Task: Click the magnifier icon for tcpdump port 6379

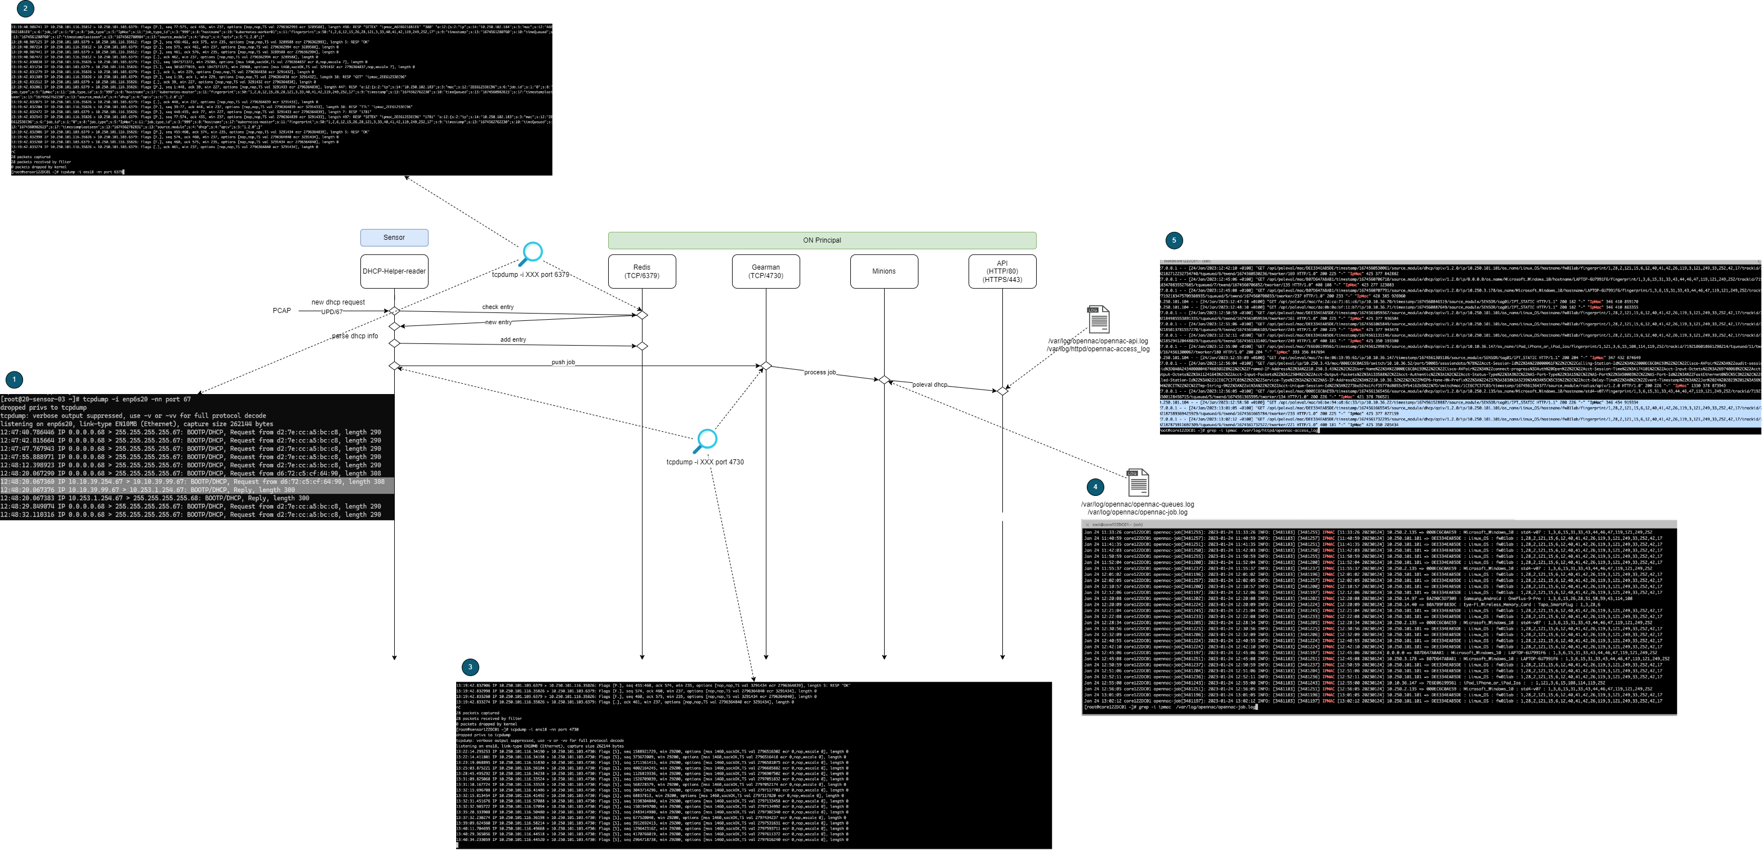Action: pyautogui.click(x=530, y=254)
